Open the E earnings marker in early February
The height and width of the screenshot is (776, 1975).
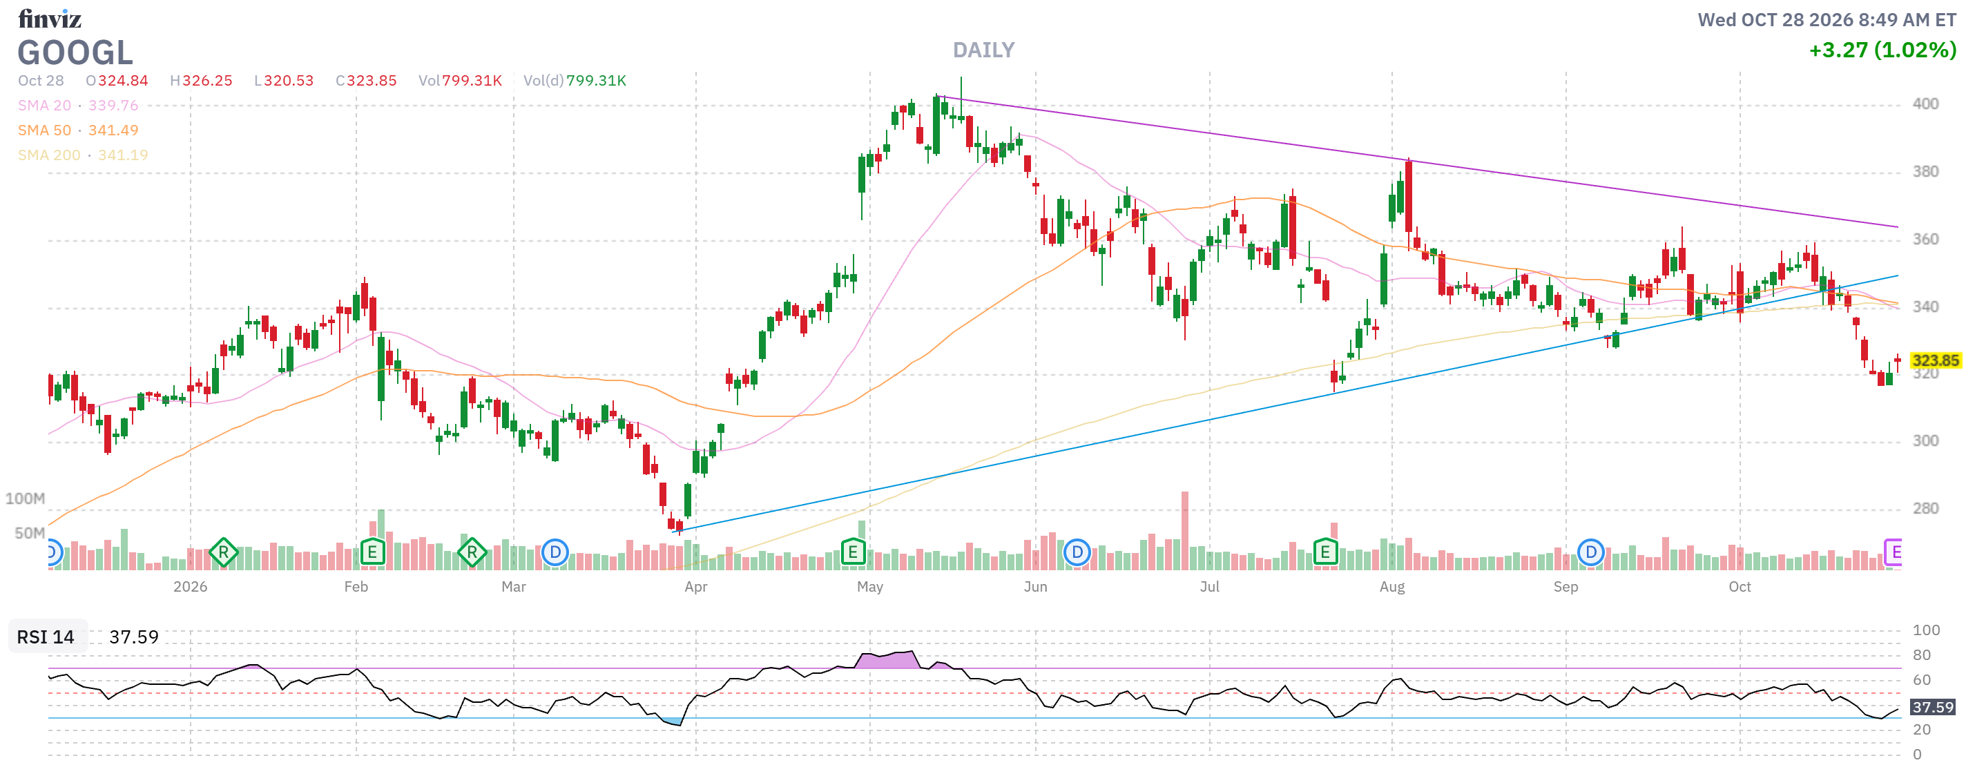point(372,552)
